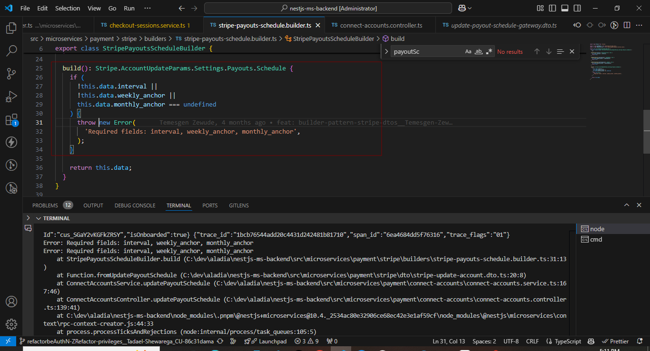Go forward using the navigation arrow
650x351 pixels.
pos(194,8)
